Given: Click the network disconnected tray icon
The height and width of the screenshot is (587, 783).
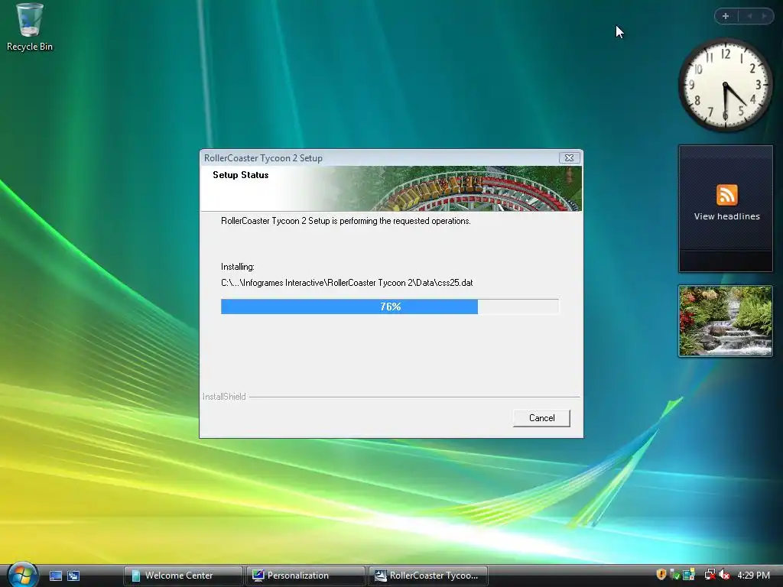Looking at the screenshot, I should tap(710, 575).
